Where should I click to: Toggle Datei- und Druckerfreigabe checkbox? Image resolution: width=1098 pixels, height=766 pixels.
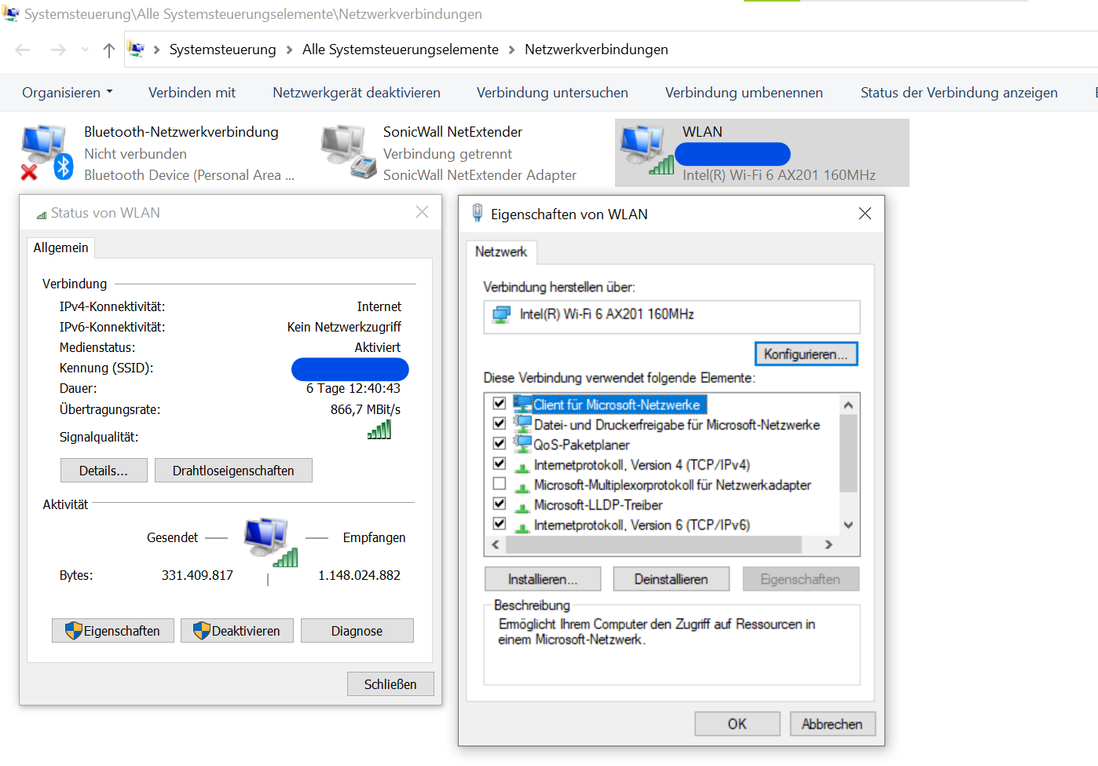(x=499, y=423)
